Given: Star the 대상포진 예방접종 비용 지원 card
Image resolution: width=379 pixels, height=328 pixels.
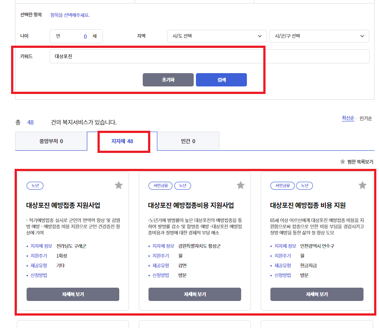Looking at the screenshot, I should click(362, 185).
